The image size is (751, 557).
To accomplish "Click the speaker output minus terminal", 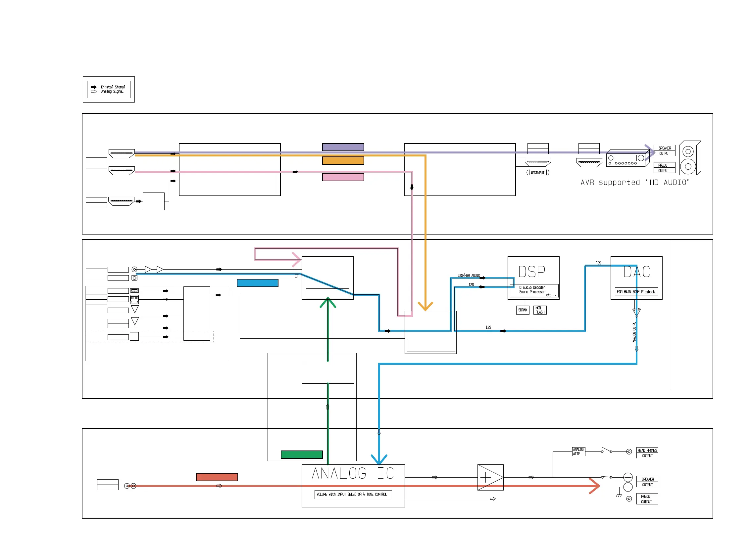I will [627, 487].
